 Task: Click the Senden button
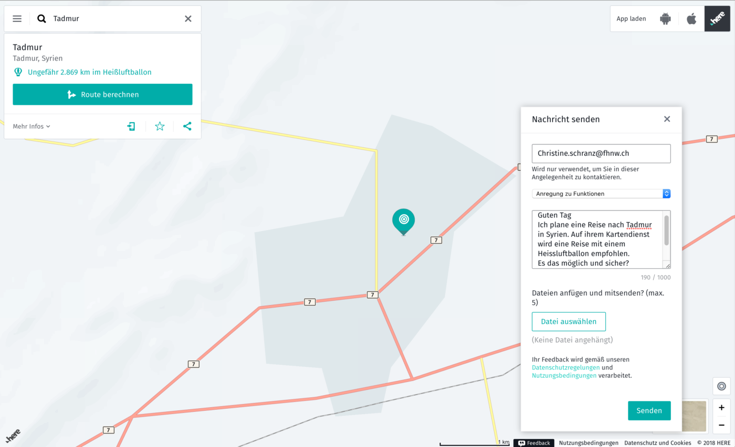pyautogui.click(x=649, y=411)
